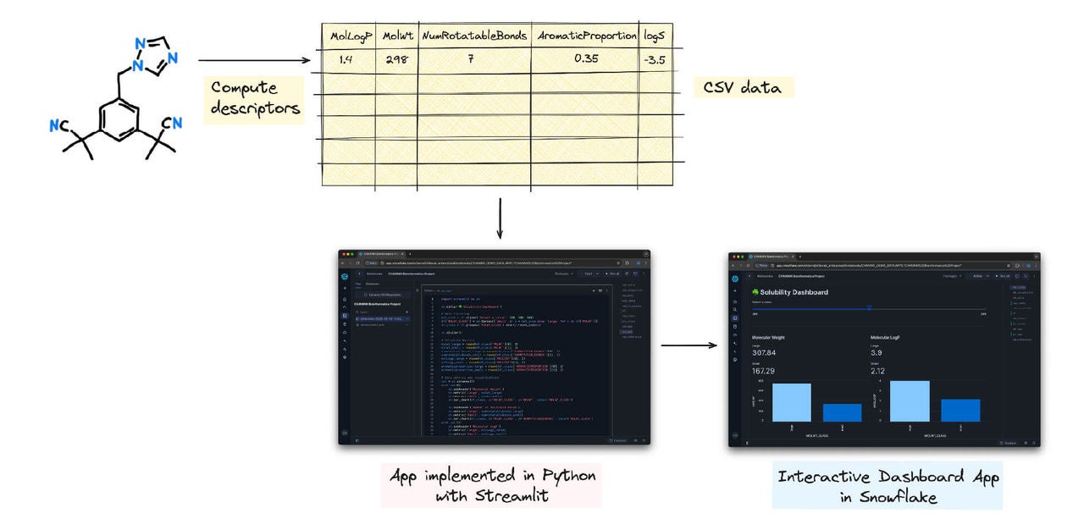Click the user avatar at the code editor's bottom left
This screenshot has height=530, width=1084.
345,433
